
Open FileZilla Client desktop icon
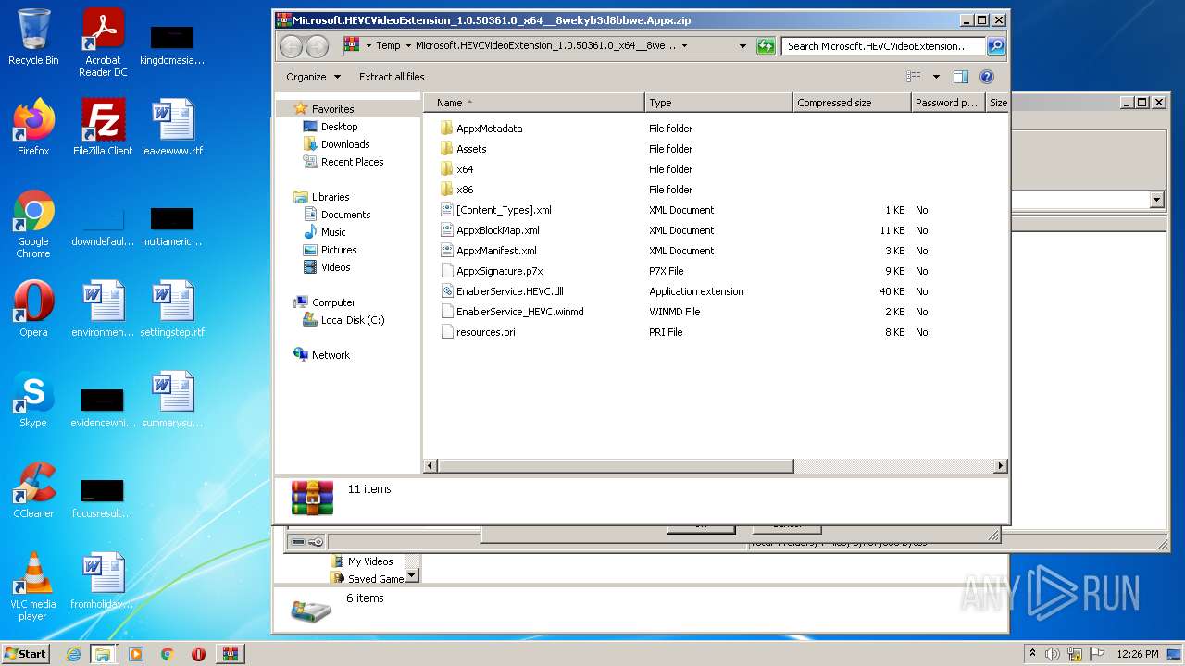[103, 127]
